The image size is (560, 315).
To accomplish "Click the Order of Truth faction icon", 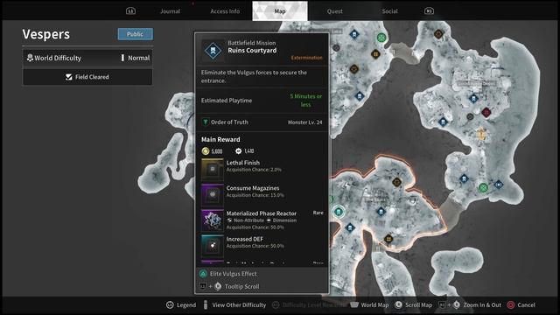I will [206, 122].
